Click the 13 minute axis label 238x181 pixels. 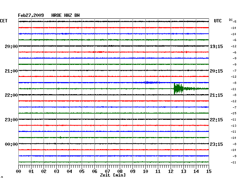pyautogui.click(x=183, y=171)
